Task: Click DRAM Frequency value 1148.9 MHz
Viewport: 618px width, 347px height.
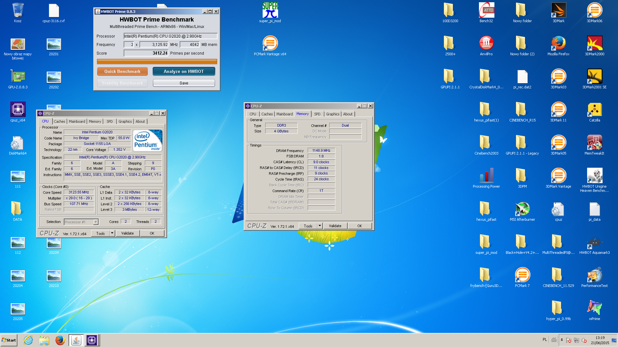Action: (321, 150)
